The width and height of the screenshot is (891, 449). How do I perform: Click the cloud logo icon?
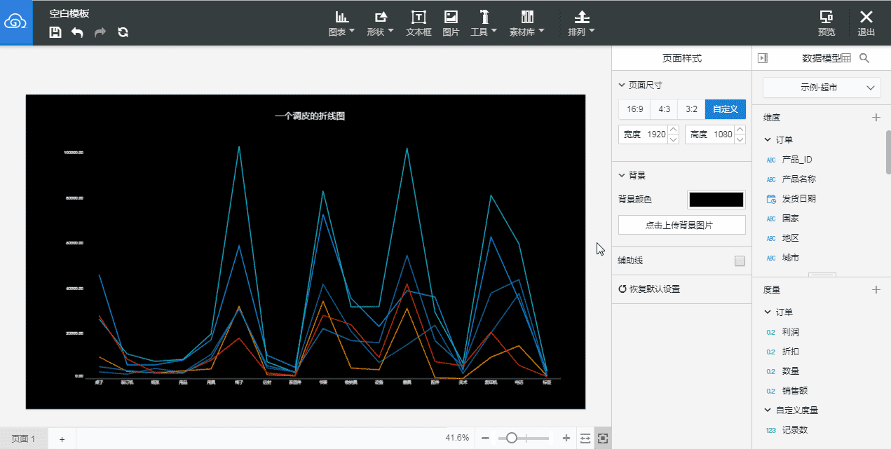[x=16, y=22]
